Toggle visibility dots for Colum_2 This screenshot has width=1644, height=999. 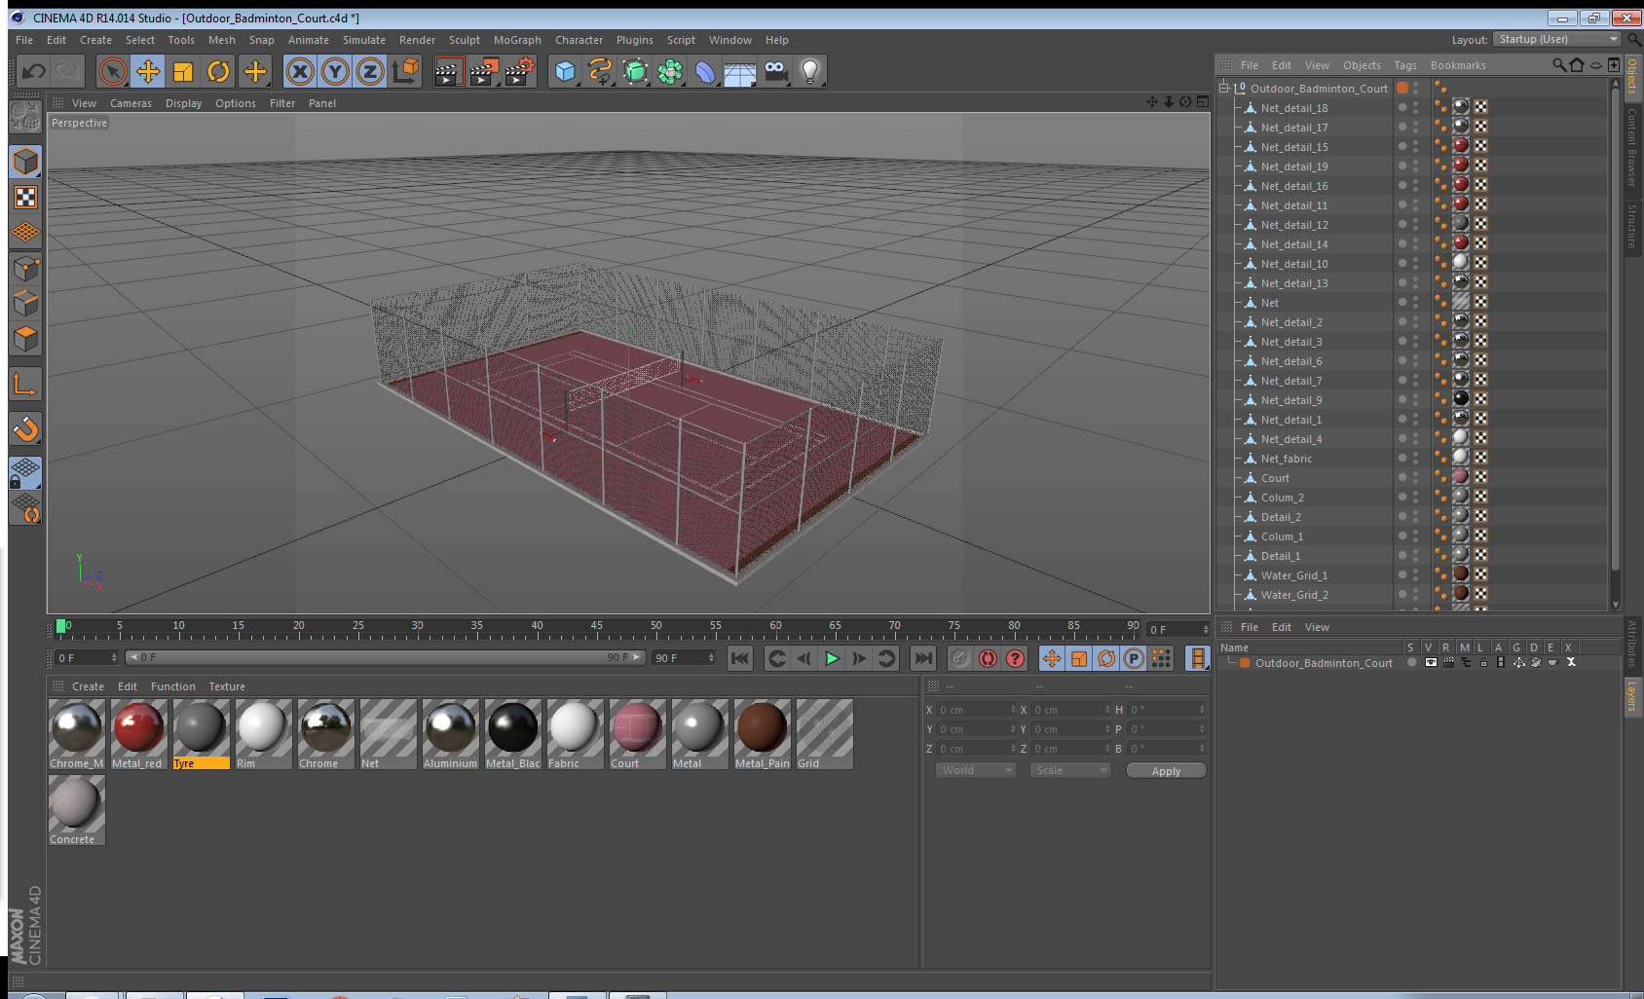[x=1415, y=497]
